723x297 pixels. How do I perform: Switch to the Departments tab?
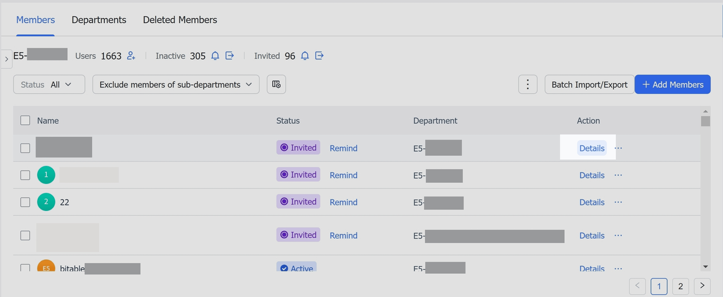tap(99, 20)
